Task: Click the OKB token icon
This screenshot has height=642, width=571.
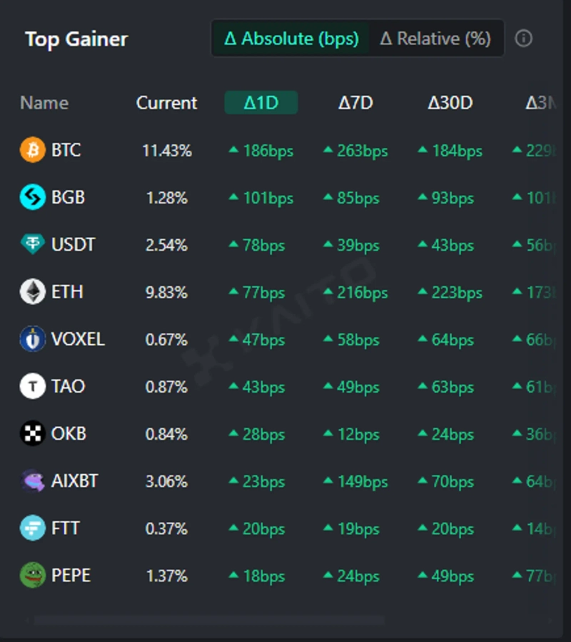Action: click(x=32, y=433)
